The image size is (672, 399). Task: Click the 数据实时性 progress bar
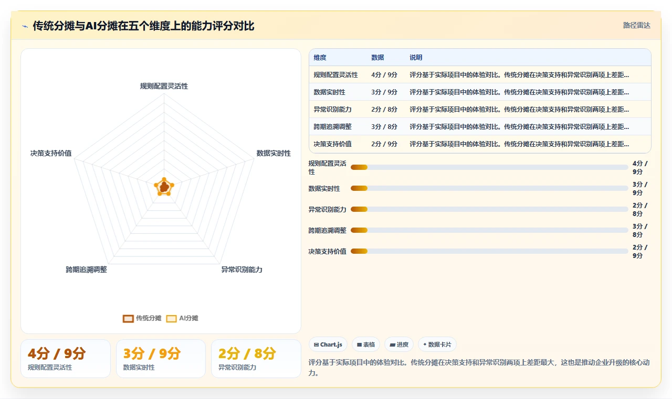[x=489, y=188]
